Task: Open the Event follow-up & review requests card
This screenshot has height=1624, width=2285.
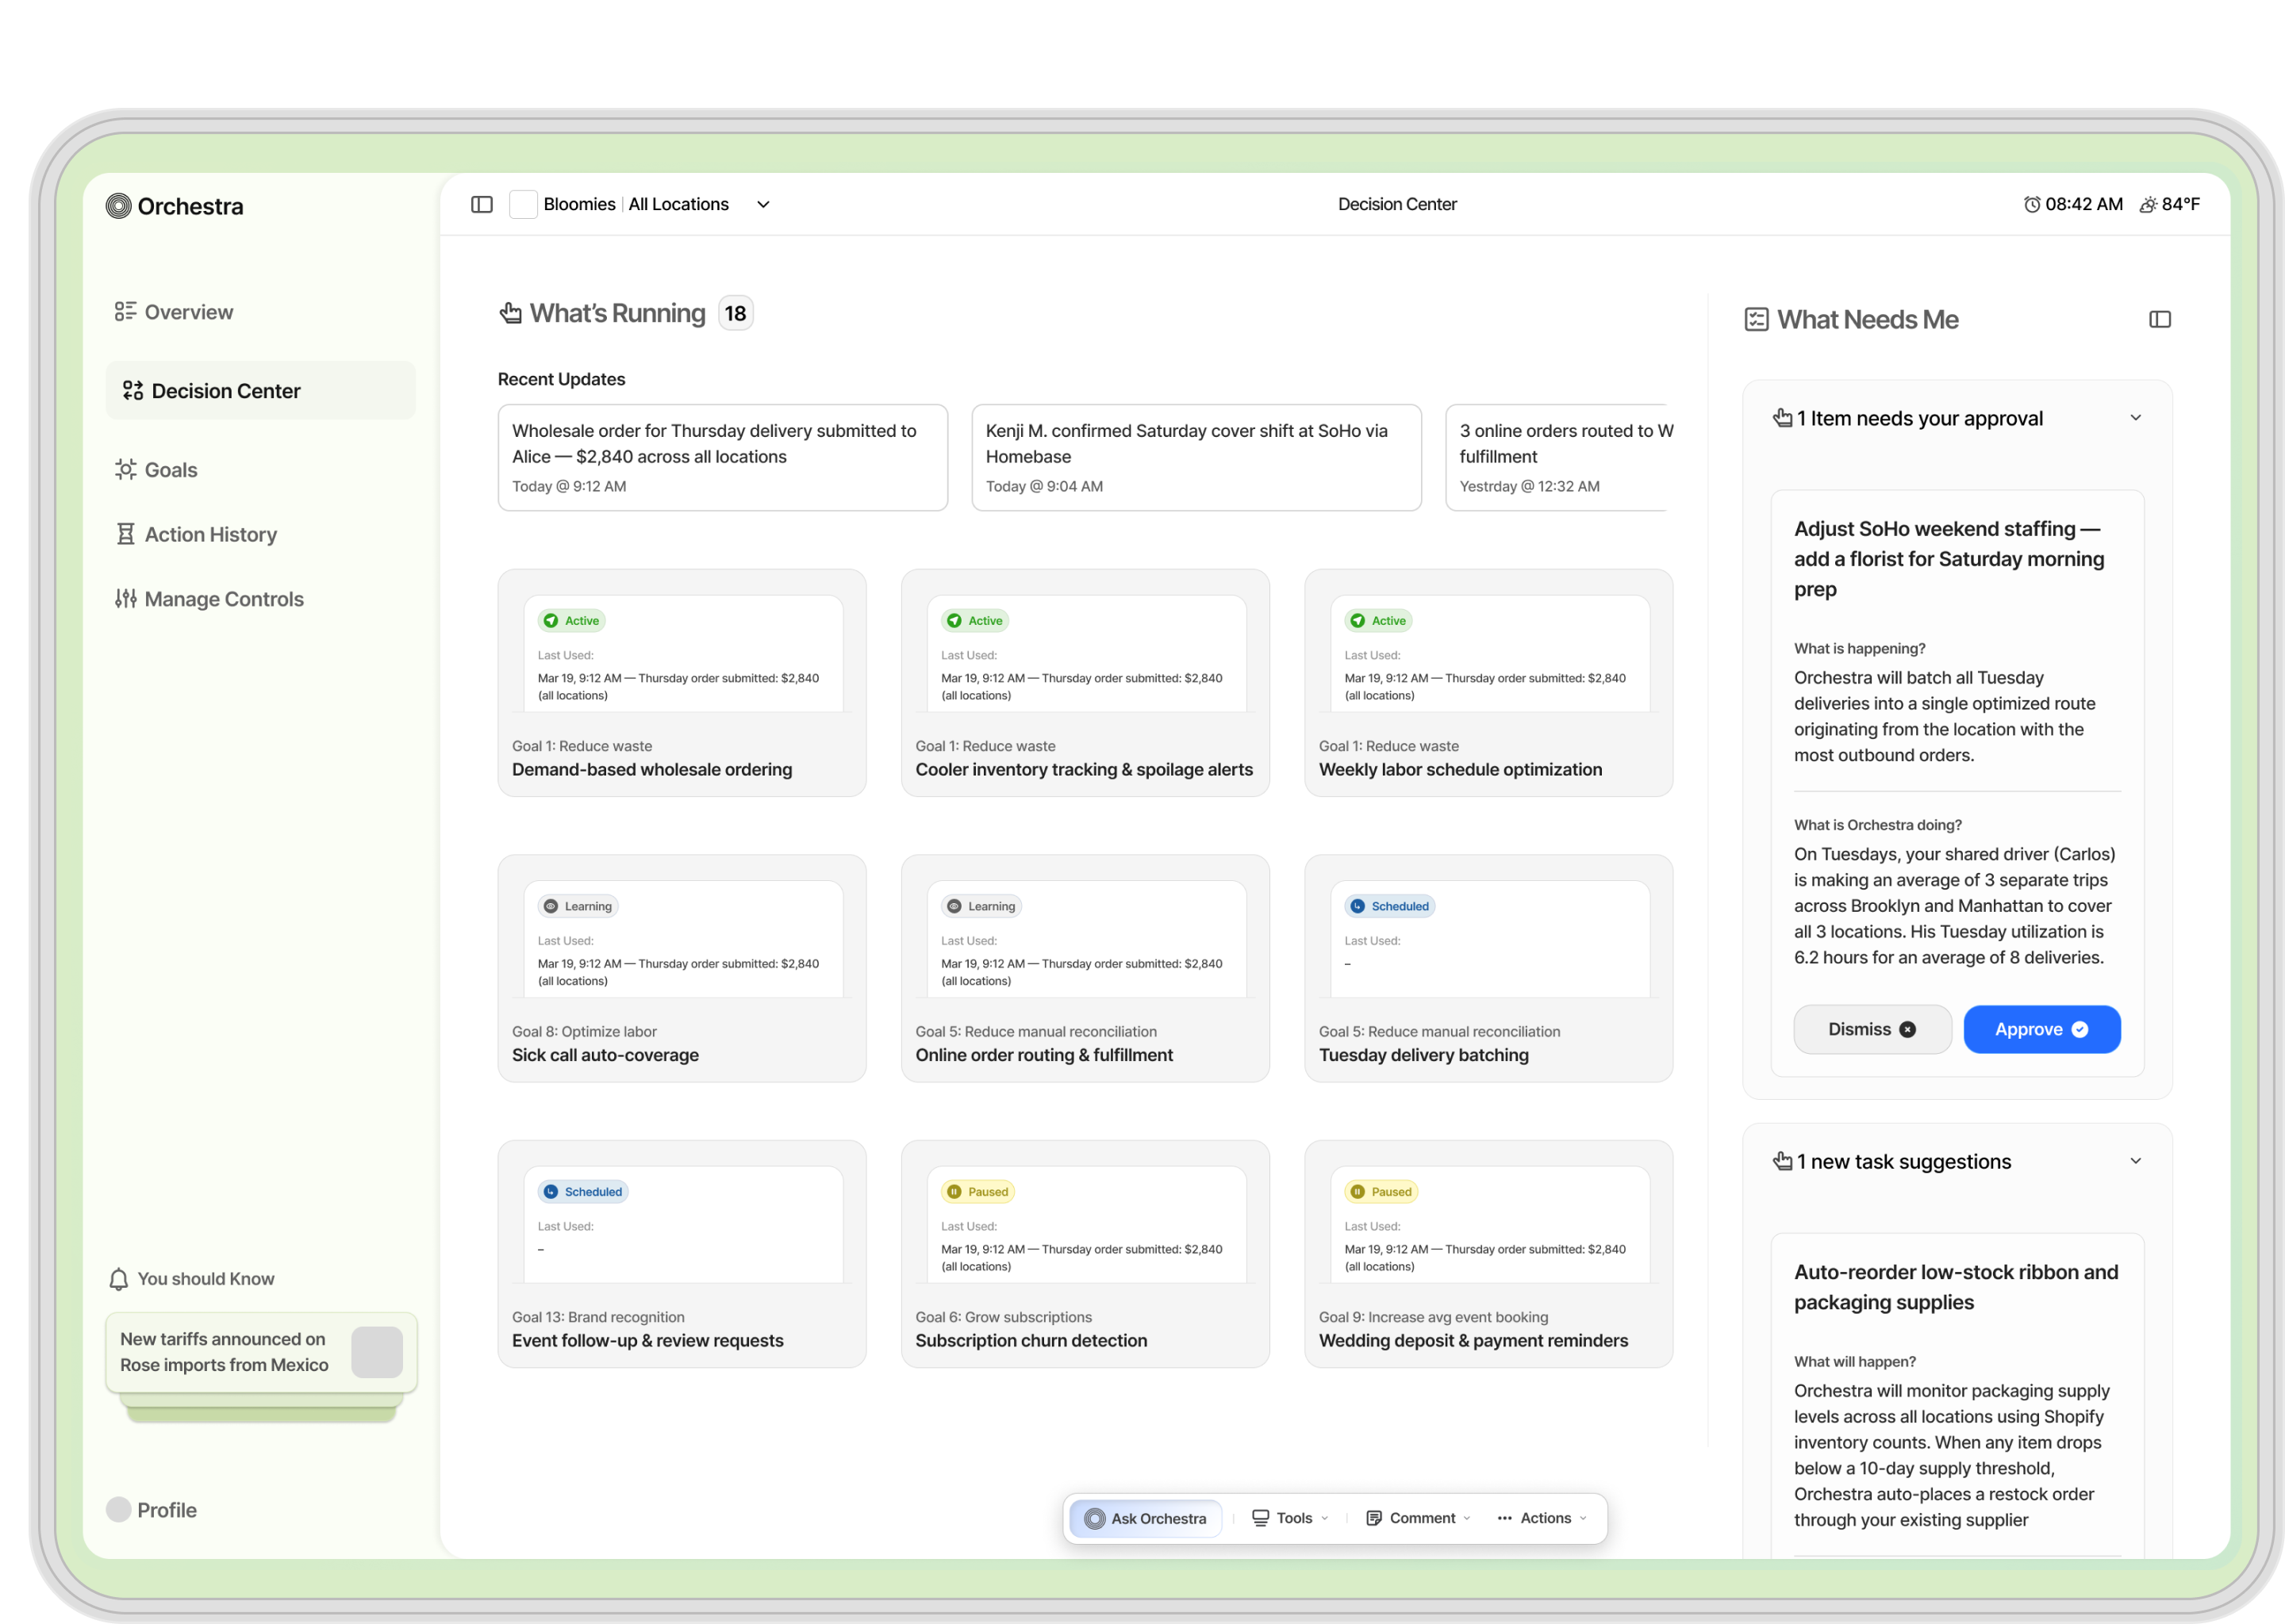Action: click(682, 1254)
